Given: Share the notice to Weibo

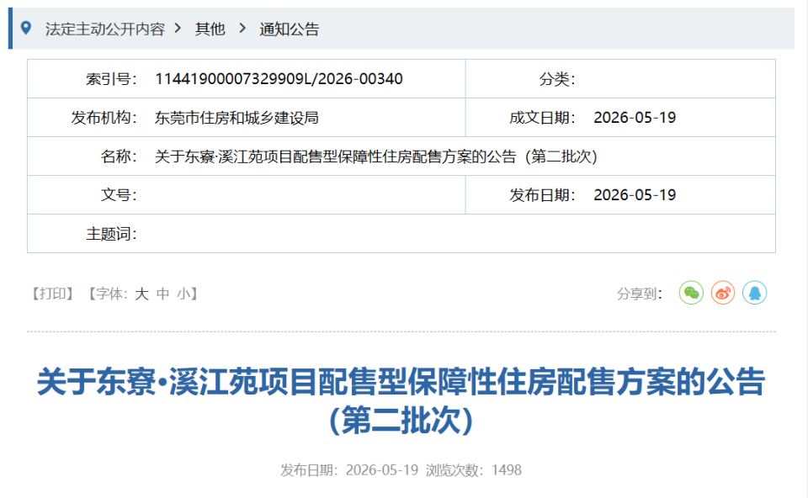Looking at the screenshot, I should 723,293.
